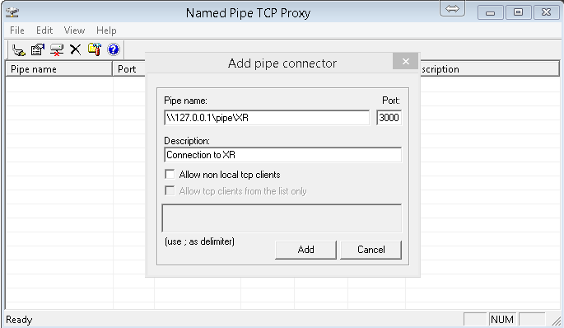Minimize the Named Pipe TCP Proxy window
The image size is (564, 328).
[490, 12]
